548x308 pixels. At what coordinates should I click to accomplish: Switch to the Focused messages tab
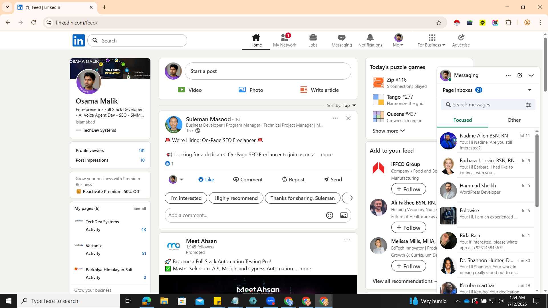pos(463,120)
